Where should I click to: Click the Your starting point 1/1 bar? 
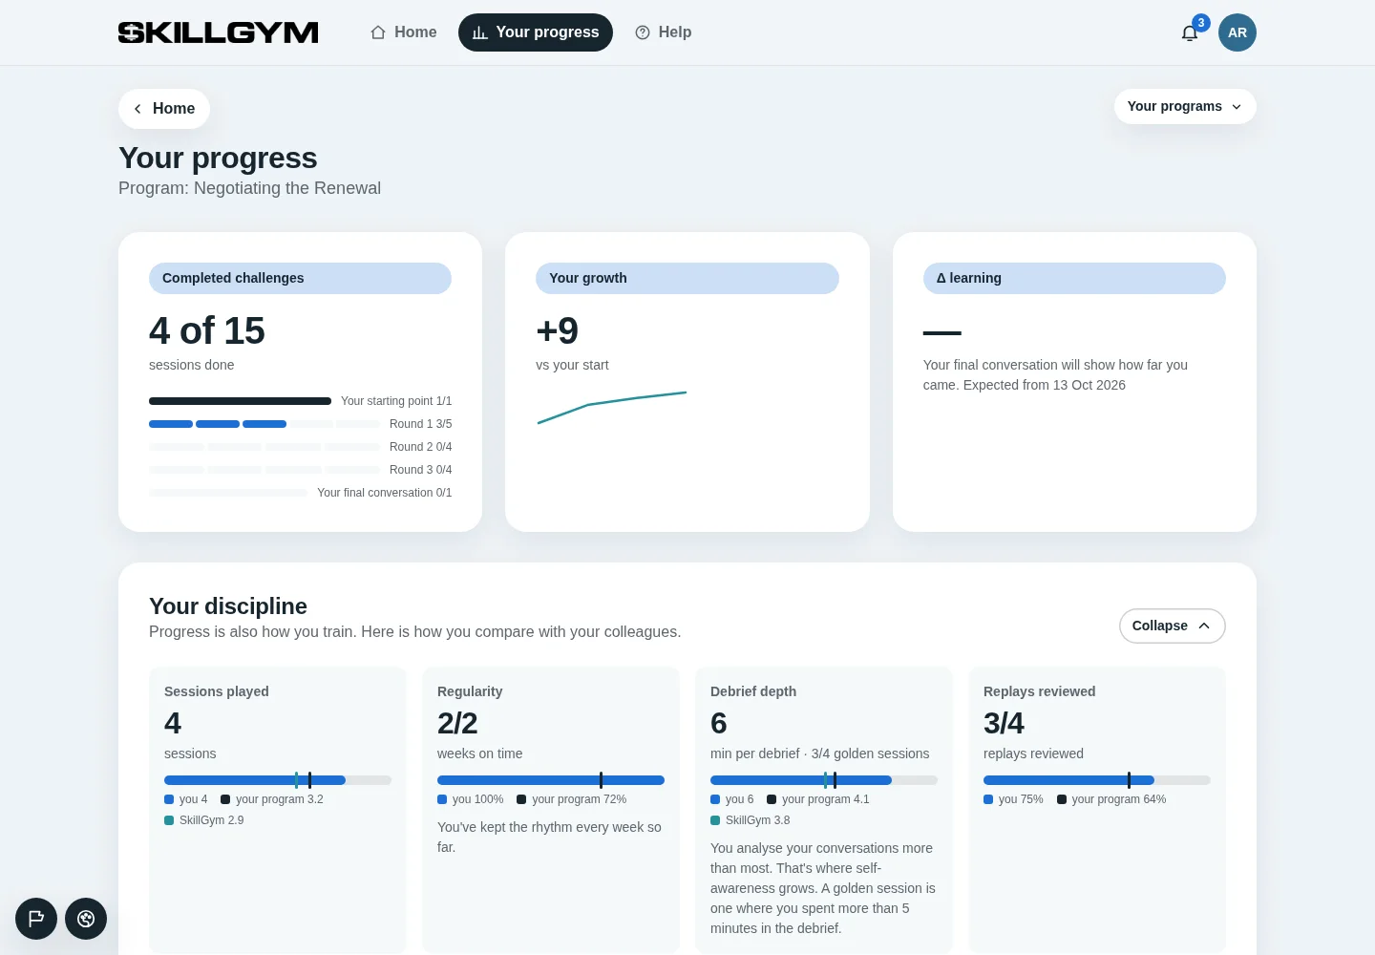tap(240, 401)
